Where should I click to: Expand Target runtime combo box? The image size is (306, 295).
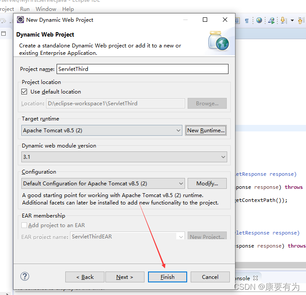(102, 131)
